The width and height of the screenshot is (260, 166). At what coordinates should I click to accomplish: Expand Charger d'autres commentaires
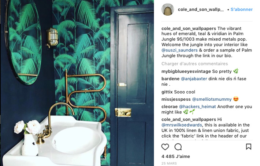click(195, 64)
